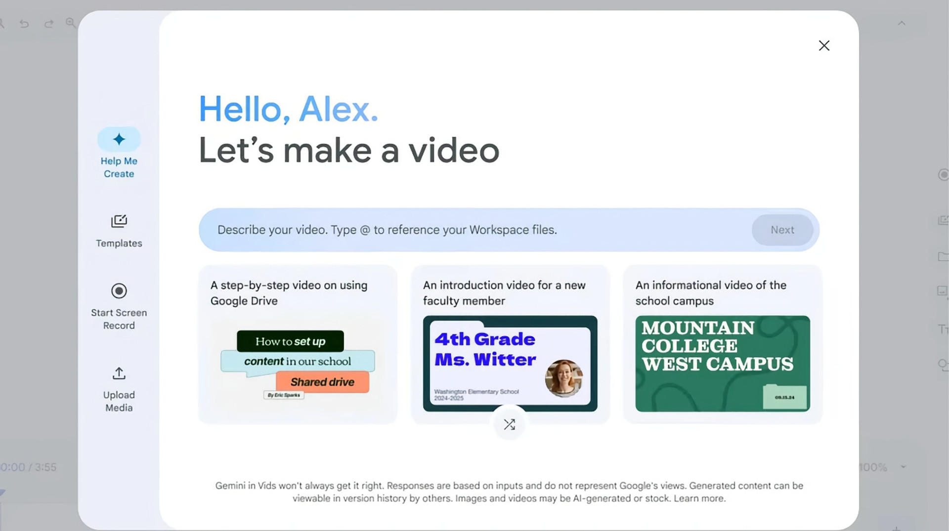Image resolution: width=949 pixels, height=531 pixels.
Task: Select the Help Me Create sparkle icon
Action: click(x=119, y=139)
